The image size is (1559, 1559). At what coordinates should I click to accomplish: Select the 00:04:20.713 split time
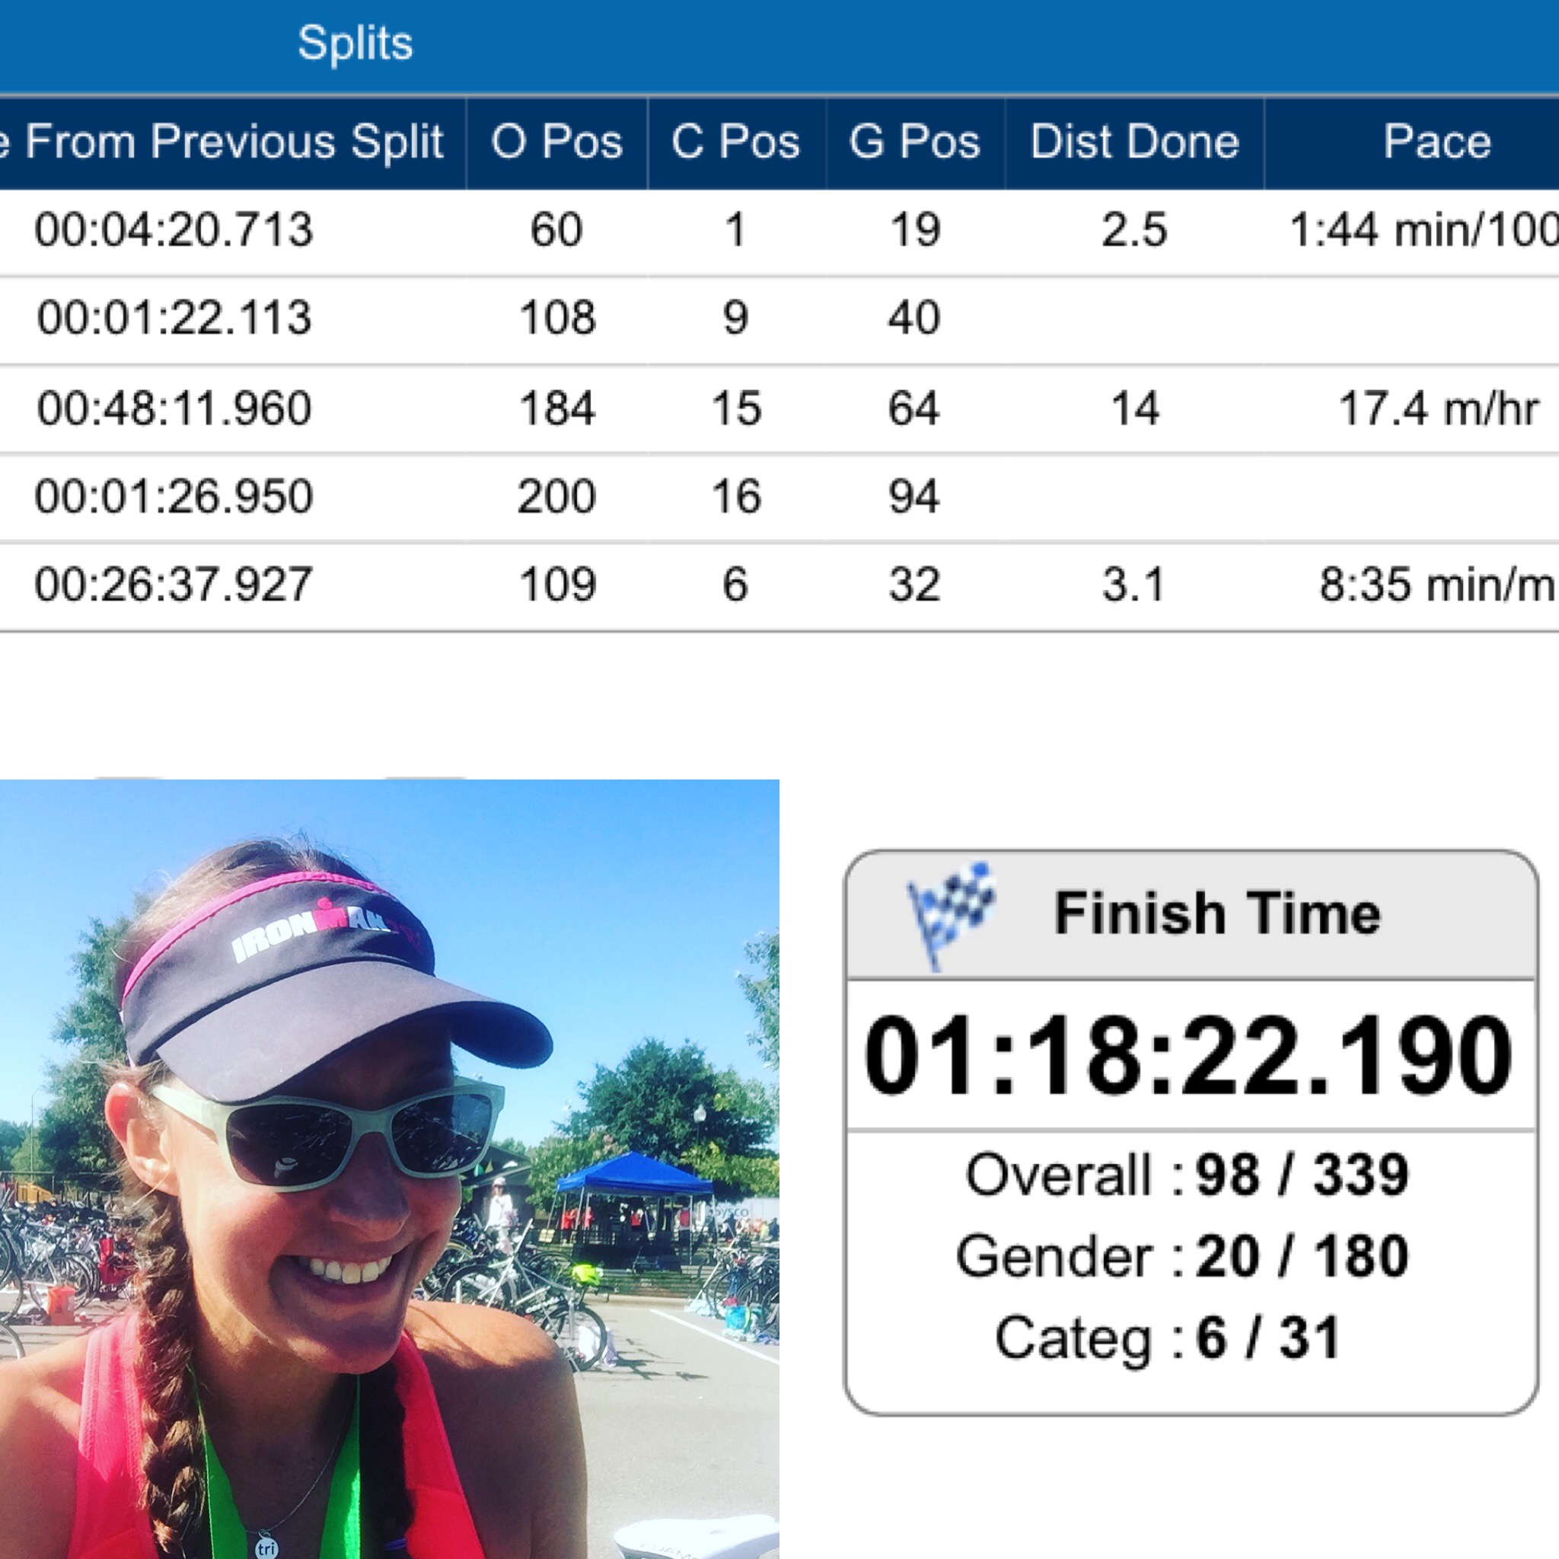174,230
